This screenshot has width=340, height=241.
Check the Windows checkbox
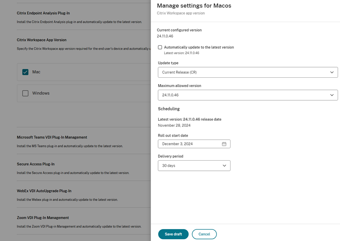pyautogui.click(x=26, y=93)
